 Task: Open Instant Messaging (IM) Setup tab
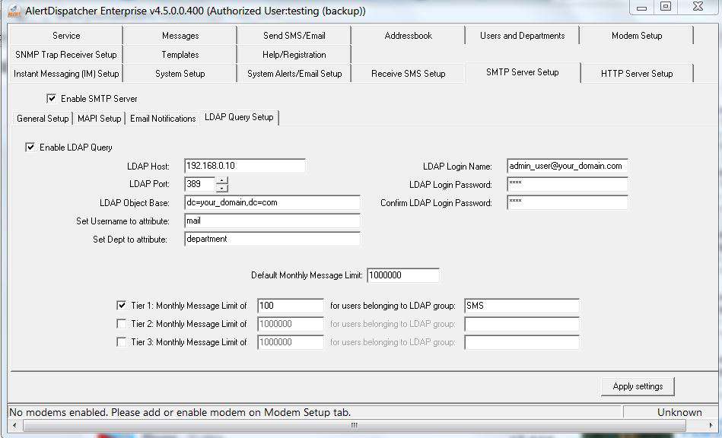66,73
